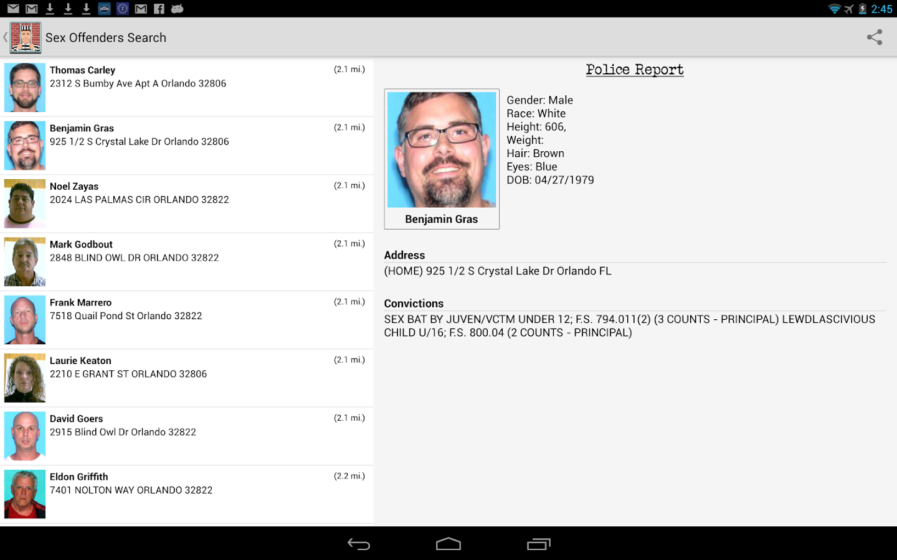
Task: Tap the airplane mode status icon
Action: 849,9
